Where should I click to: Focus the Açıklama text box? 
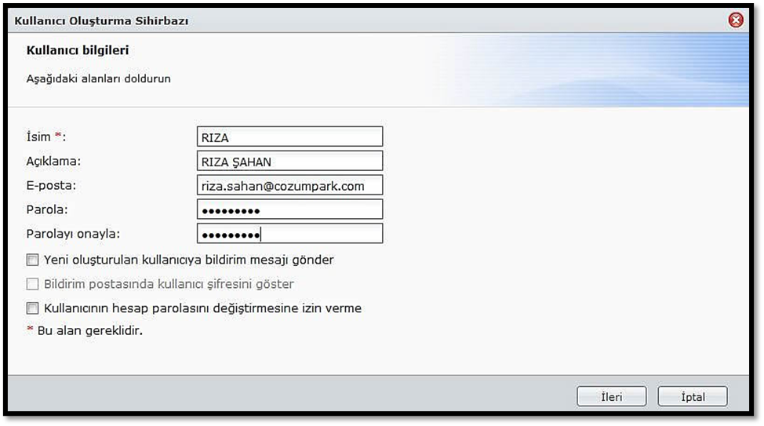pyautogui.click(x=289, y=161)
